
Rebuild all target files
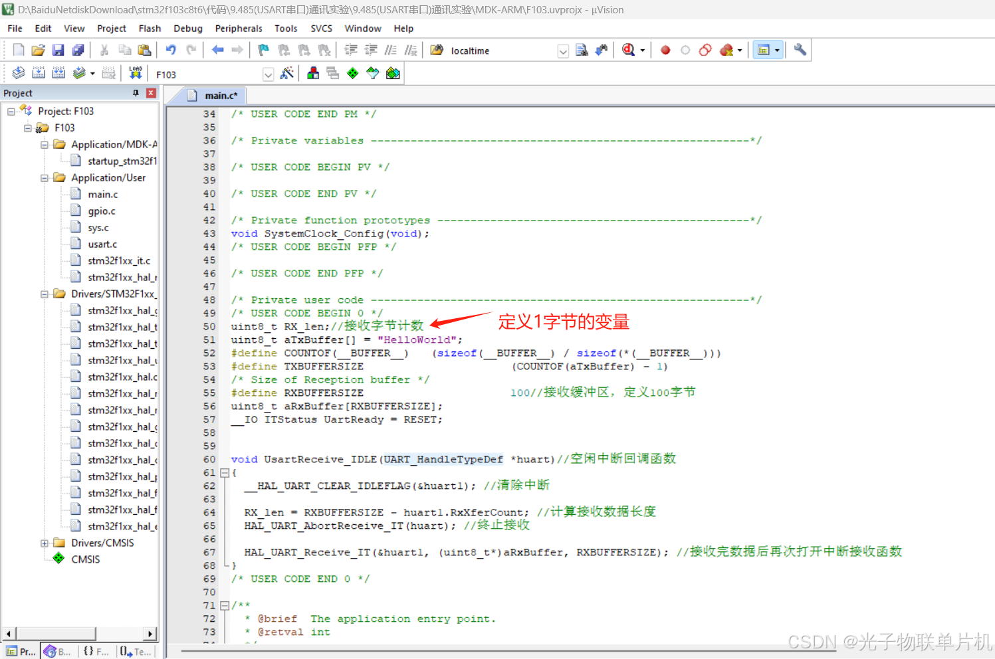[58, 74]
